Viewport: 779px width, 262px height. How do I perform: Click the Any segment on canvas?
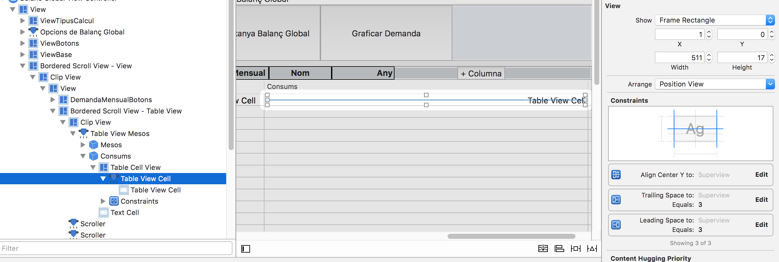[363, 73]
